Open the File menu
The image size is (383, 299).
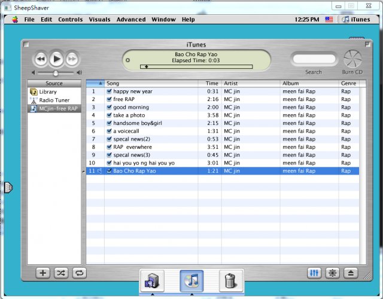[29, 20]
